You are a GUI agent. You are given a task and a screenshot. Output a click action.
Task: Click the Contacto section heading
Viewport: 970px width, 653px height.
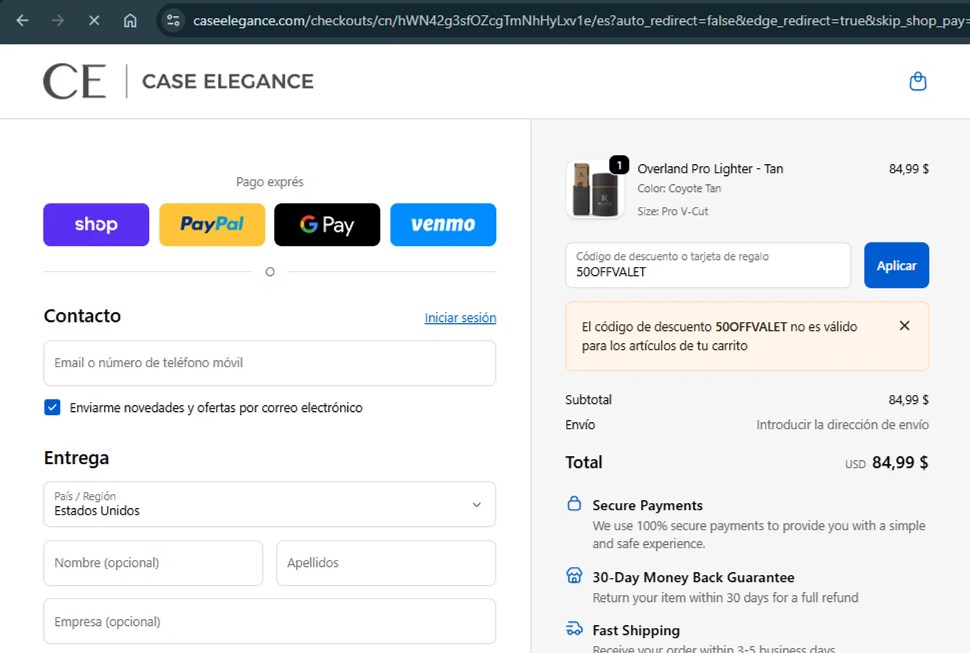point(82,316)
